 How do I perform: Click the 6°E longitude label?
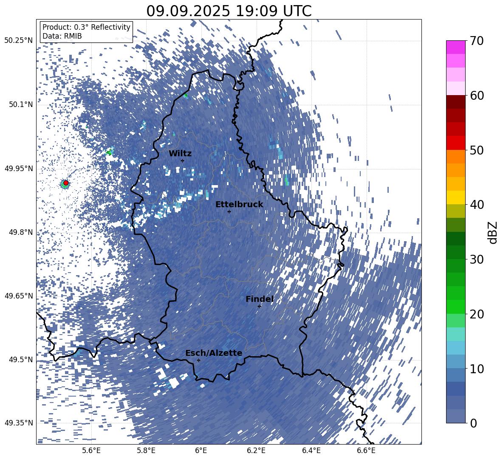pos(201,451)
